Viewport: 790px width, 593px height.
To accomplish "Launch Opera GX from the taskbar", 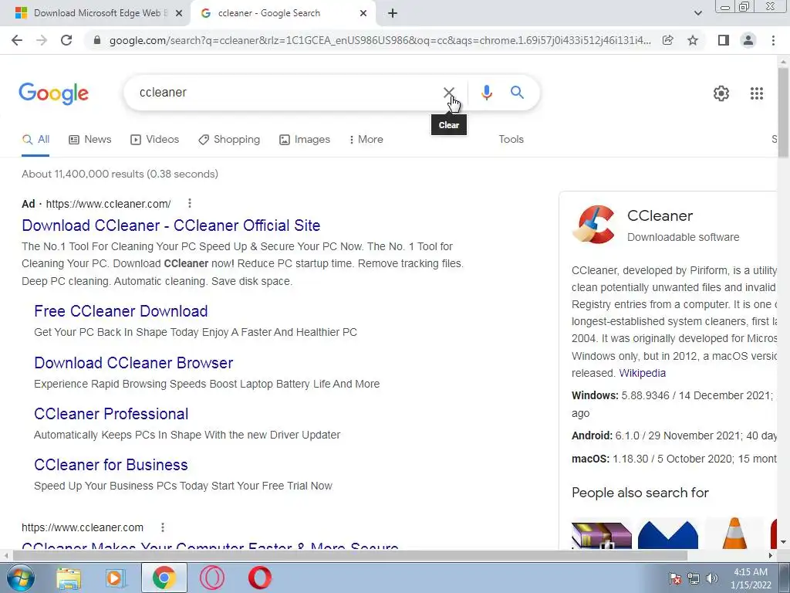I will [x=211, y=578].
